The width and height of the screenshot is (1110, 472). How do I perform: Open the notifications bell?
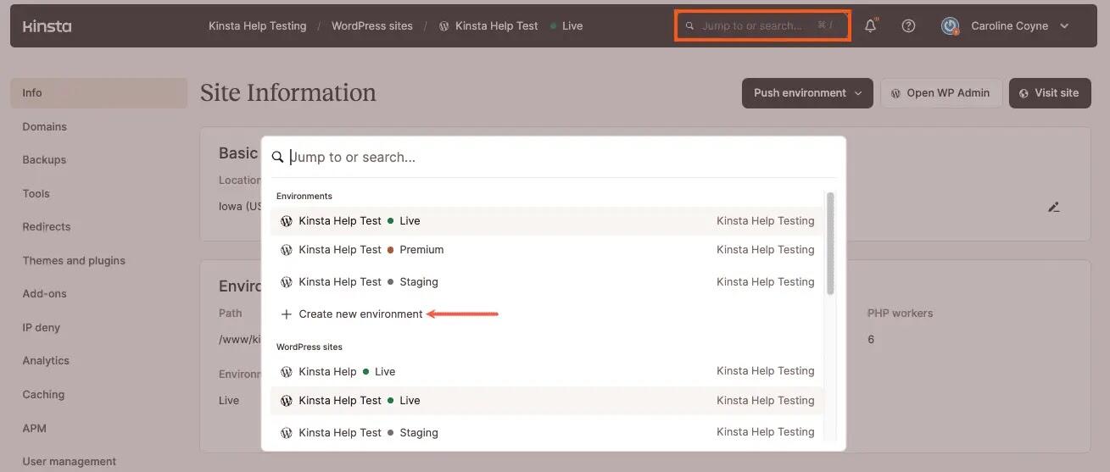pyautogui.click(x=870, y=26)
